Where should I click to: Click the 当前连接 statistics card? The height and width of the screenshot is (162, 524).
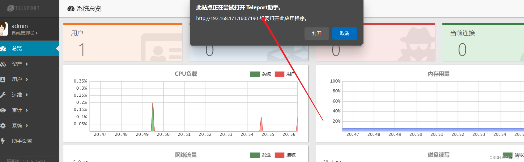[x=483, y=42]
